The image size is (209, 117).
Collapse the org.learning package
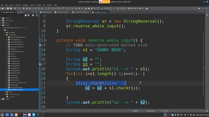(x=5, y=35)
